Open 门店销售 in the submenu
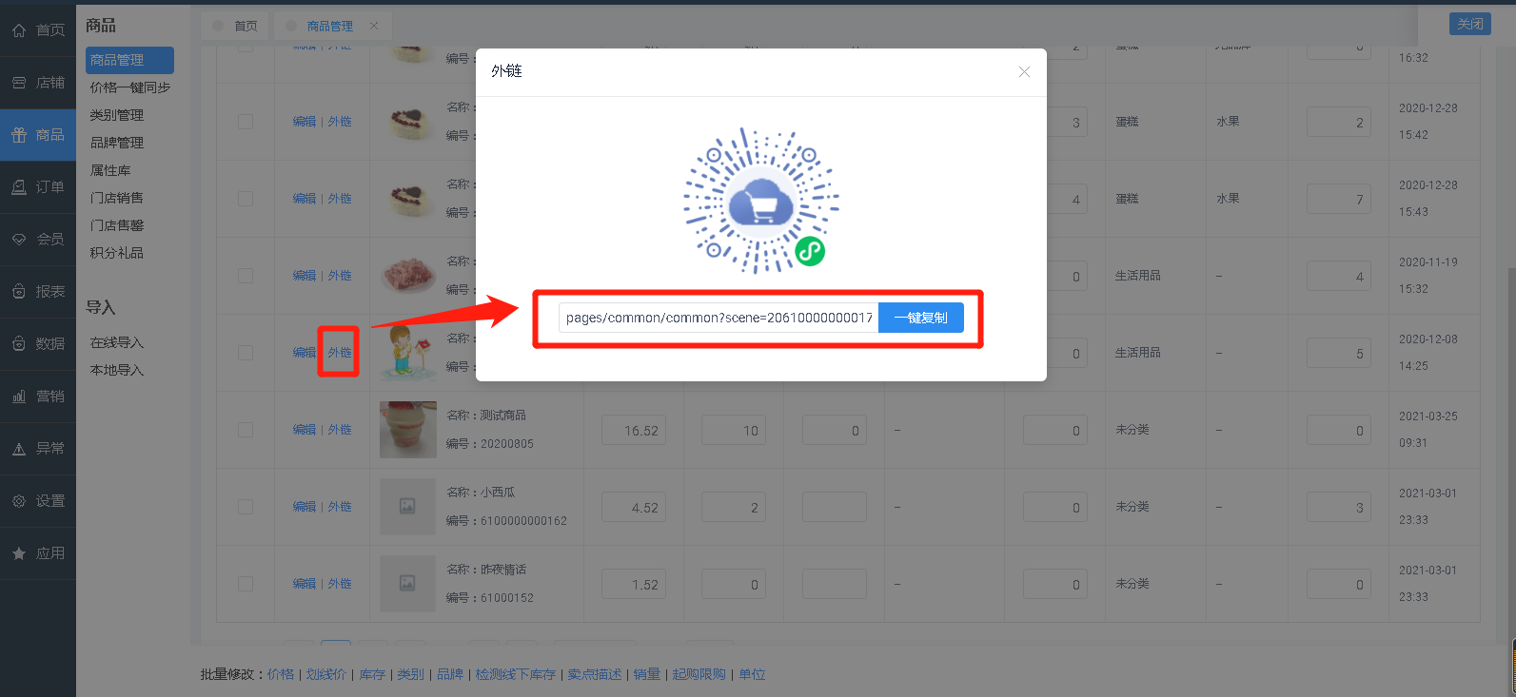The height and width of the screenshot is (697, 1516). (117, 198)
